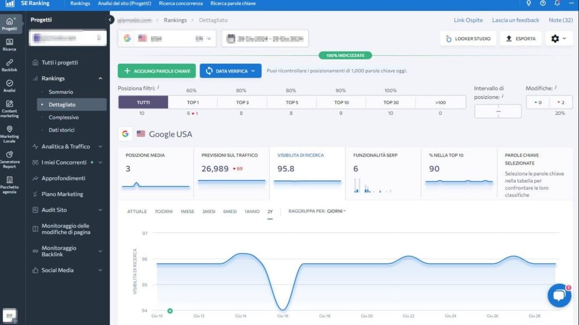Click the user avatar at sidebar bottom
The width and height of the screenshot is (579, 325).
coord(10,315)
